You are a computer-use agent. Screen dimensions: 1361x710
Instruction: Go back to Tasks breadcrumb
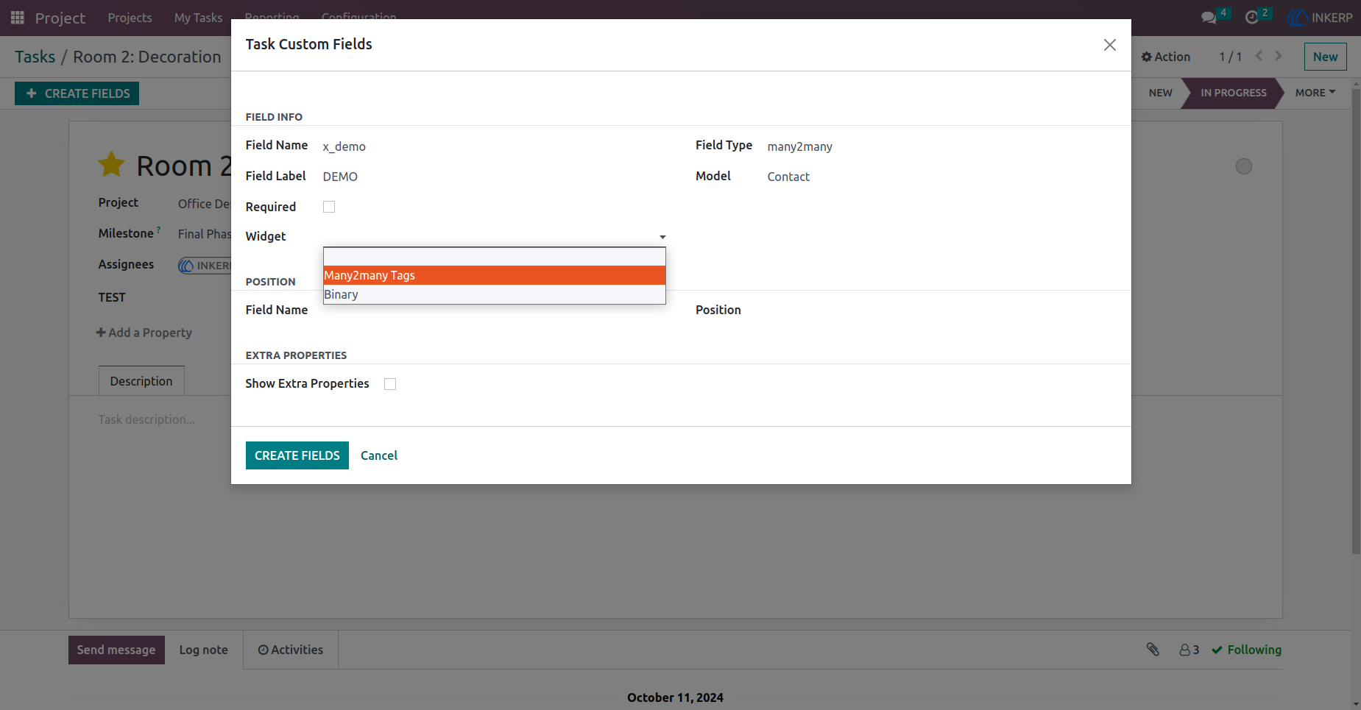[x=35, y=57]
